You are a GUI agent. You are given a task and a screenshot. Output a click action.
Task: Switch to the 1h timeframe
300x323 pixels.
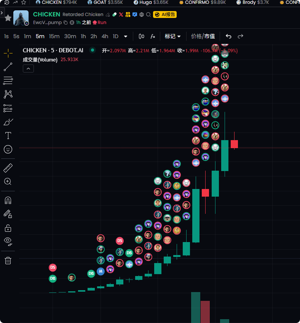pyautogui.click(x=83, y=36)
